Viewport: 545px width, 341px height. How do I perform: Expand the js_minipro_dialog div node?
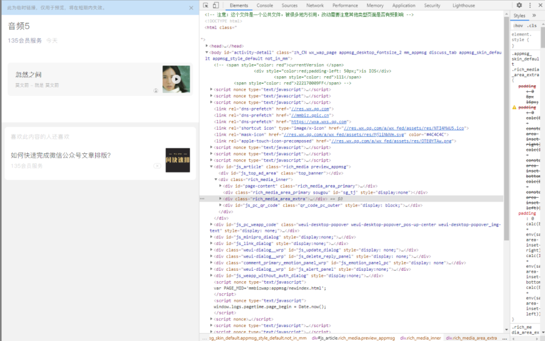pyautogui.click(x=211, y=237)
